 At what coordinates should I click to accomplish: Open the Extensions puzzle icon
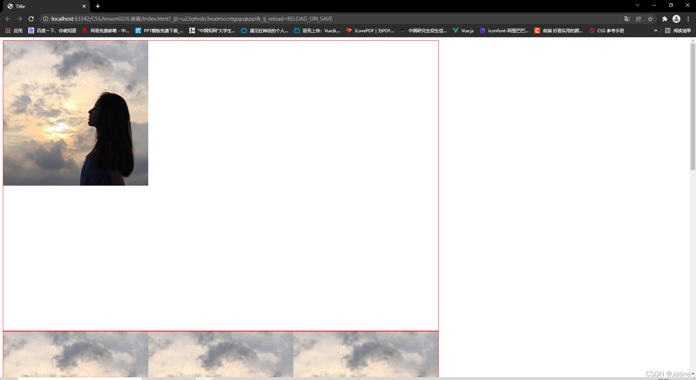[x=665, y=19]
